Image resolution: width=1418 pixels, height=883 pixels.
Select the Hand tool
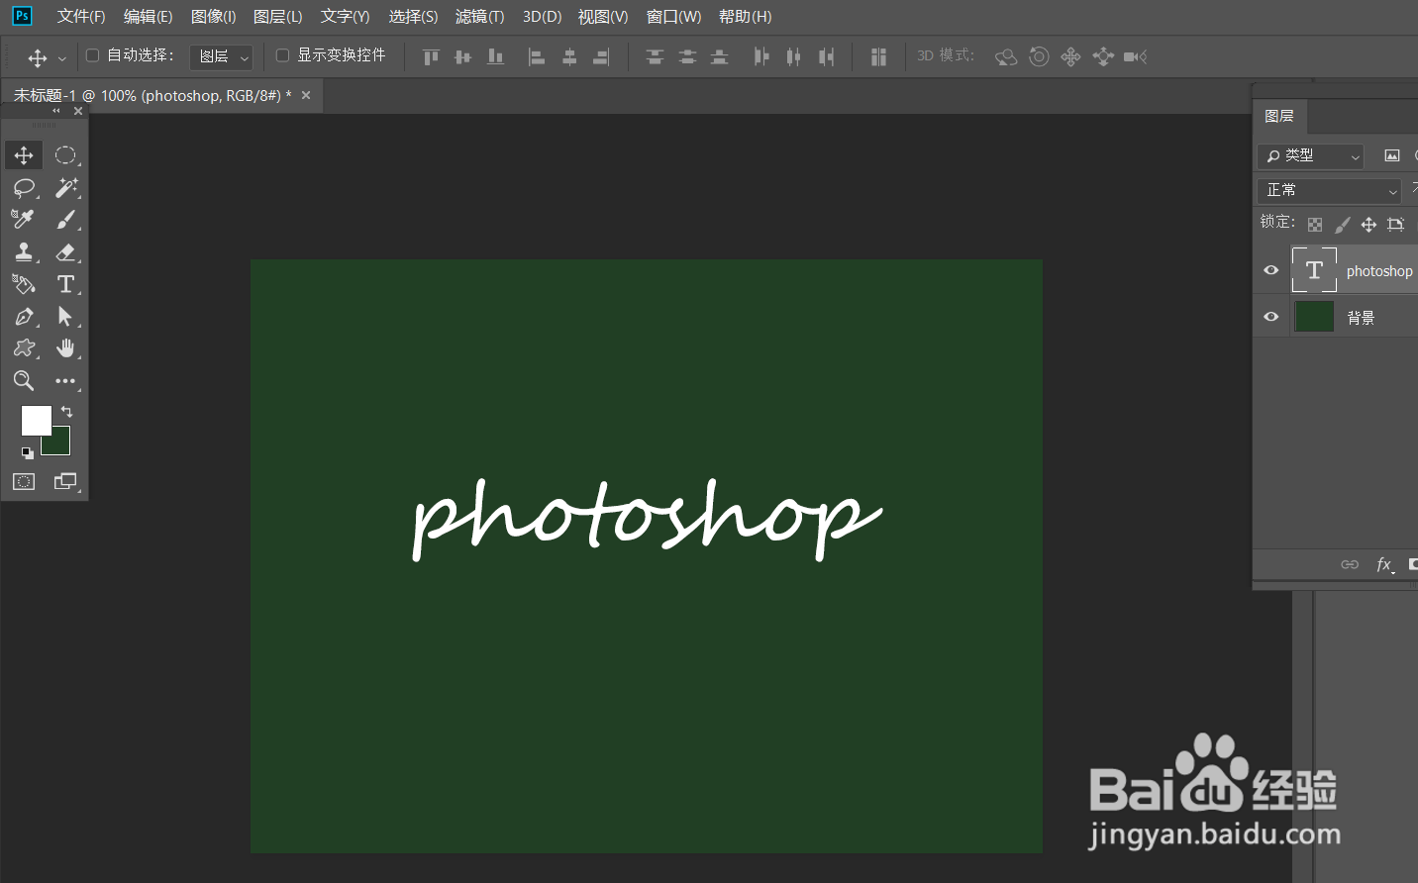(65, 348)
